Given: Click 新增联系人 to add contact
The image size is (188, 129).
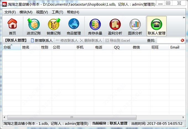Looking at the screenshot, I should [41, 41].
